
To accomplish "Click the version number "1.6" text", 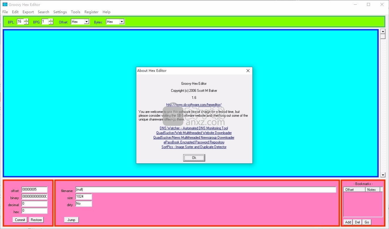I will [194, 98].
